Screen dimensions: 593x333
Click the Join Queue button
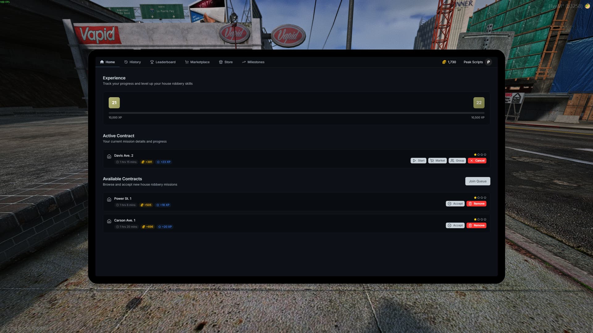(x=477, y=181)
